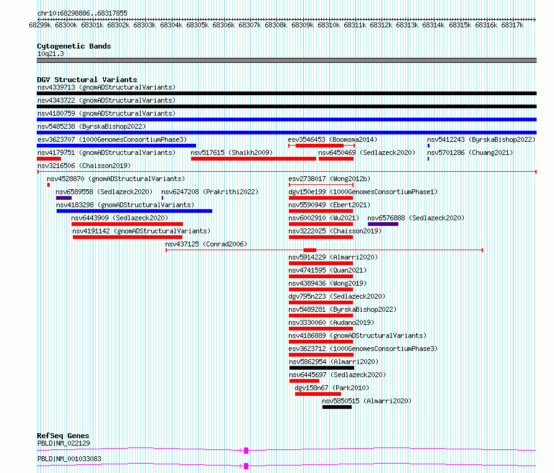This screenshot has width=554, height=473.
Task: Open nsv437125 Conrad2006 label
Action: pyautogui.click(x=206, y=244)
